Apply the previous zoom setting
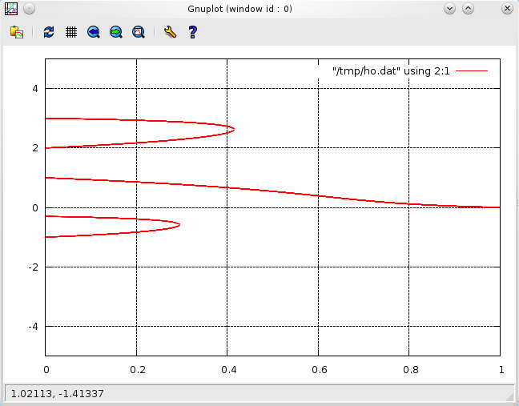This screenshot has height=406, width=519. click(94, 32)
